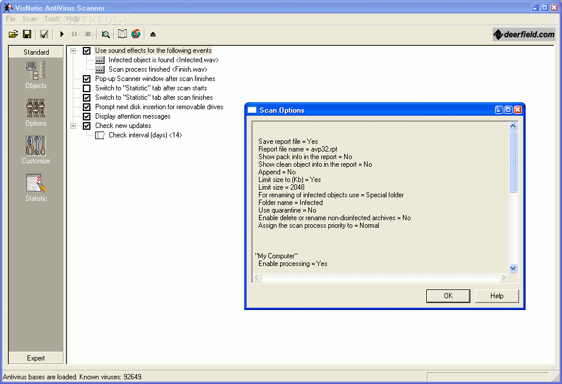Start the scan with play button
Image resolution: width=562 pixels, height=384 pixels.
pyautogui.click(x=62, y=34)
